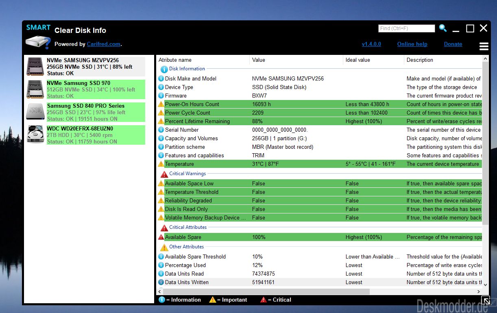Sort by Ideal value column header
The image size is (497, 313).
373,60
